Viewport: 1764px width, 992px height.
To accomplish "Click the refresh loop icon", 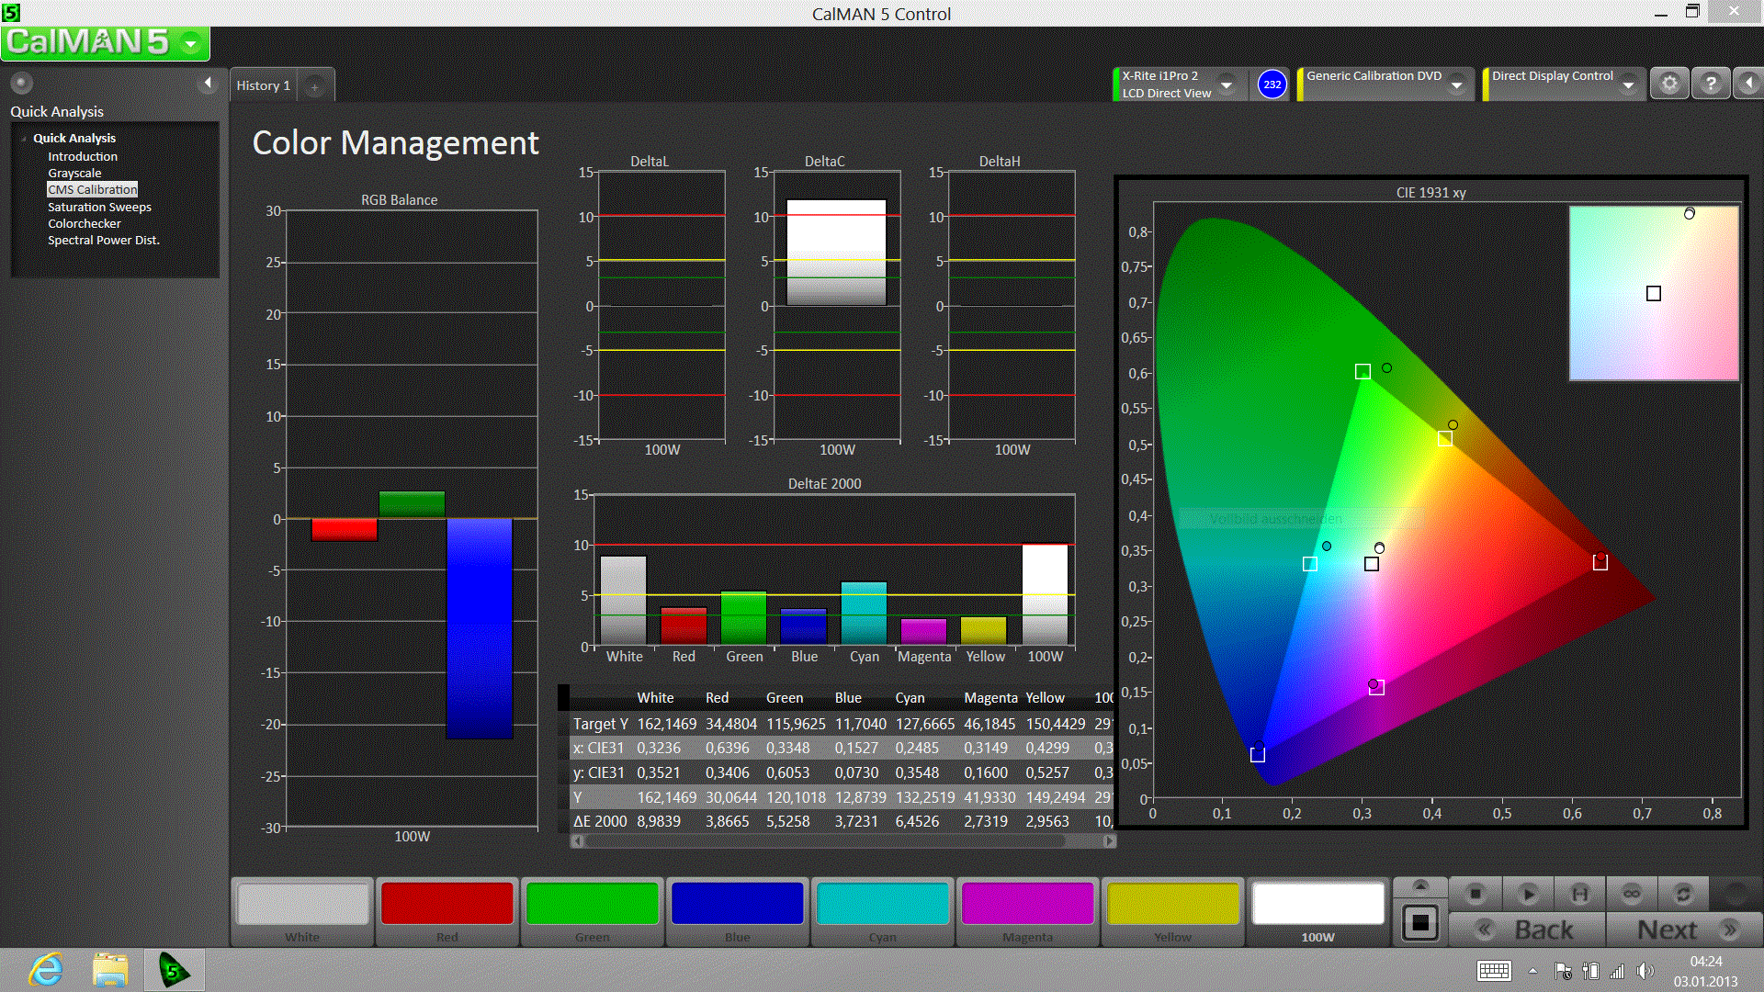I will point(1683,893).
